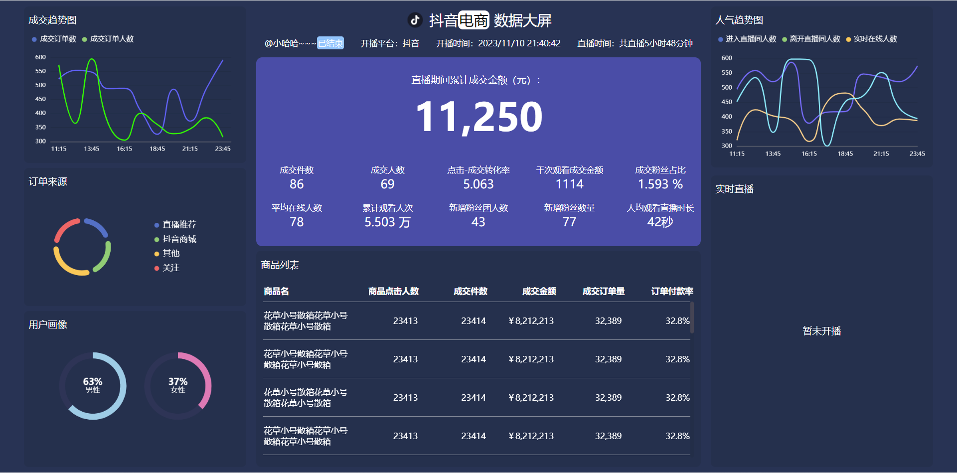
Task: Click the 用户画像 panel title
Action: (x=48, y=325)
